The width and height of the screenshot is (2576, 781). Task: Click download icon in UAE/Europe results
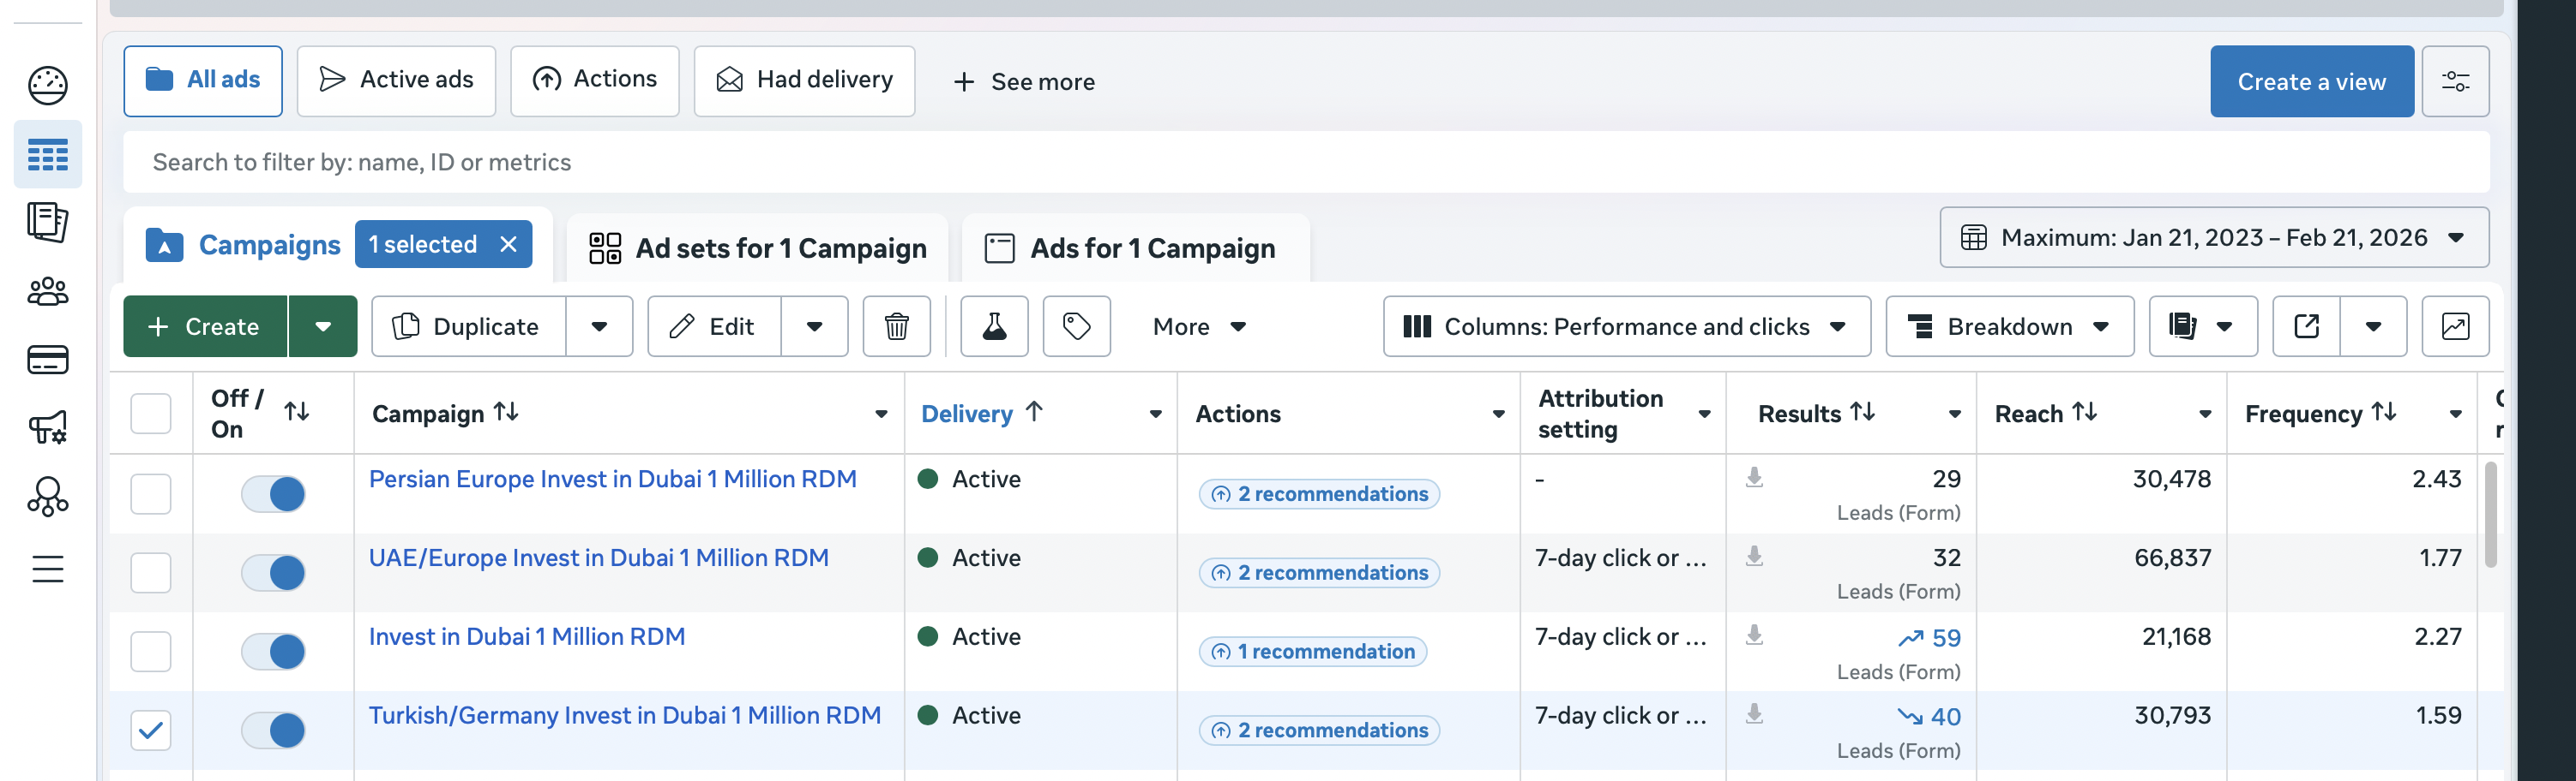[x=1754, y=557]
